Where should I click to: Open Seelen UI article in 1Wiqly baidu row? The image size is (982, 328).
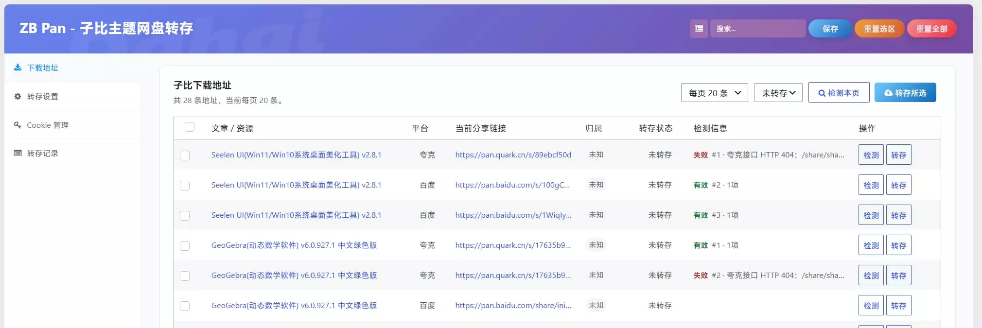(x=296, y=215)
